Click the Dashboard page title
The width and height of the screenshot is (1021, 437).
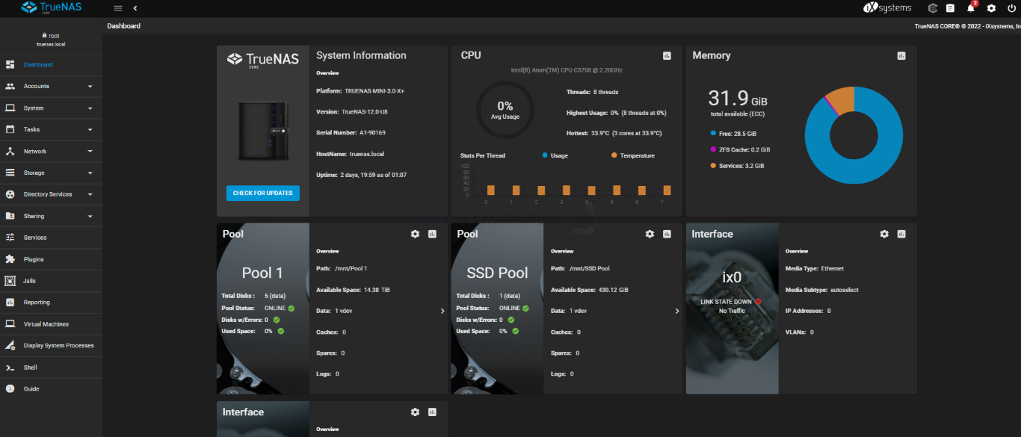(x=123, y=26)
